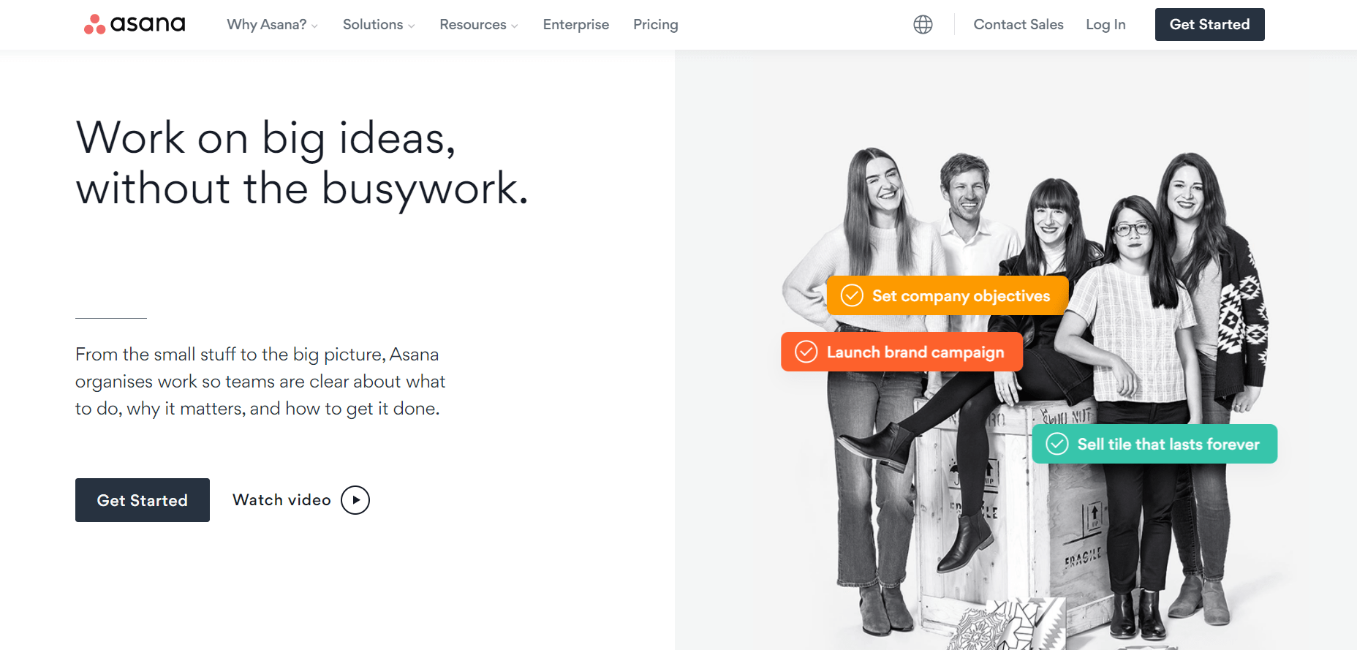Click the Asana logo in the header
Viewport: 1357px width, 650px height.
[135, 24]
